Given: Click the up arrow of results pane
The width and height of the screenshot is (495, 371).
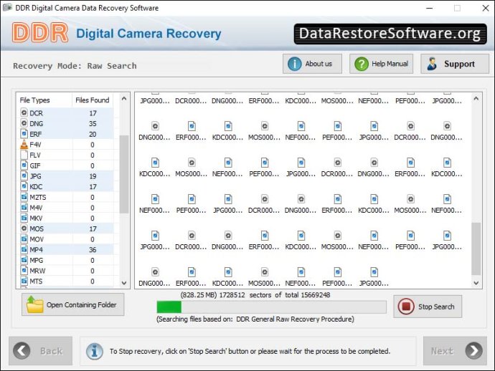Looking at the screenshot, I should click(476, 99).
